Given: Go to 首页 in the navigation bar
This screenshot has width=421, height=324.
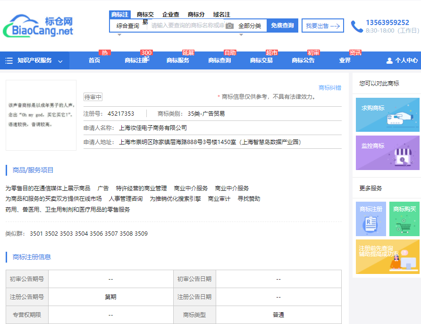Looking at the screenshot, I should [94, 60].
